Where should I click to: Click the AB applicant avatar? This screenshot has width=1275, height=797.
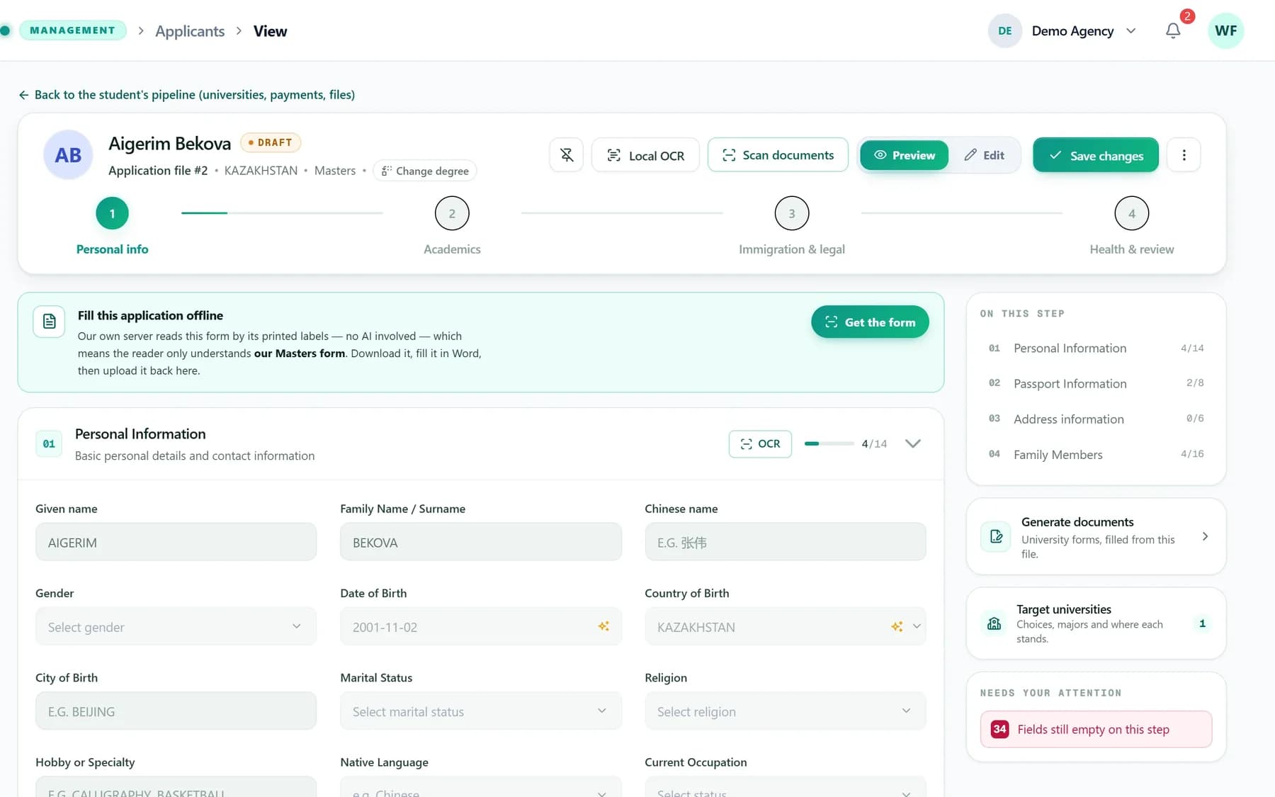tap(68, 155)
